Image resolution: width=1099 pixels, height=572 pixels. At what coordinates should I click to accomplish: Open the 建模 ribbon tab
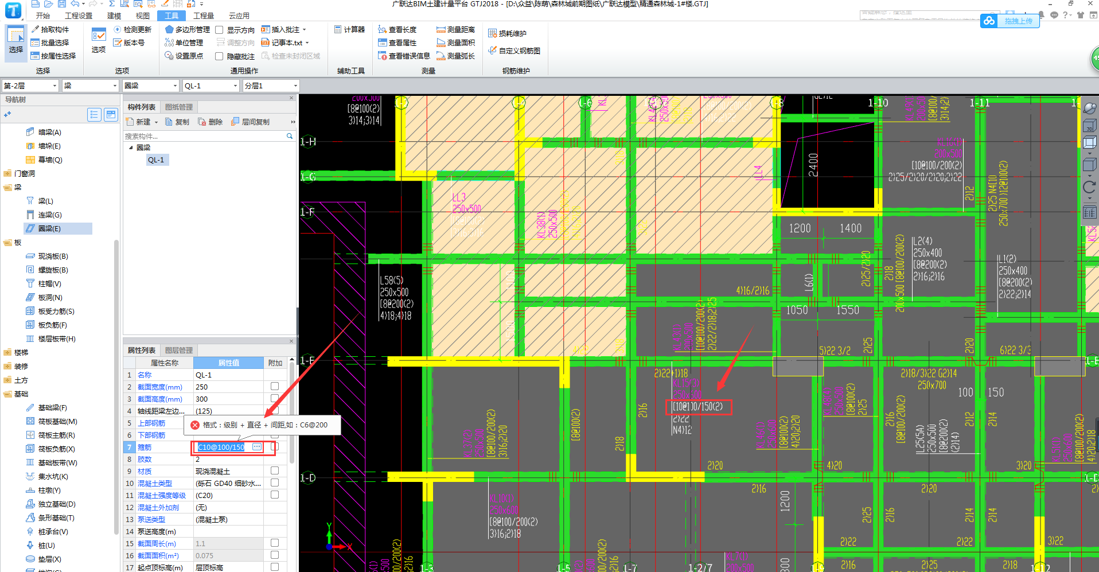[x=114, y=15]
